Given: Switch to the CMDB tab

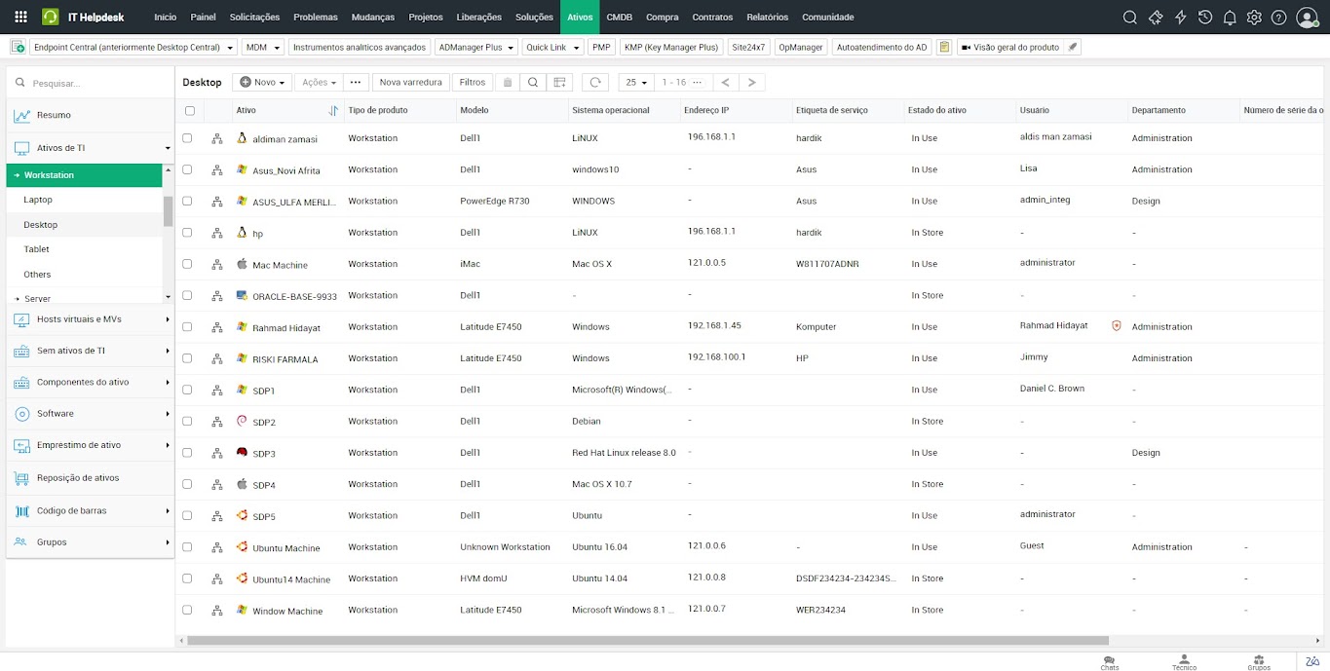Looking at the screenshot, I should click(x=619, y=17).
